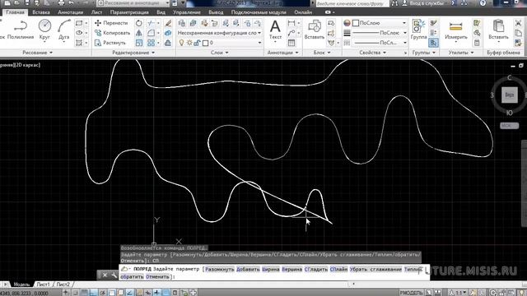Choose the Разомкнуть command option
Viewport: 527px width, 296px height.
(x=220, y=269)
